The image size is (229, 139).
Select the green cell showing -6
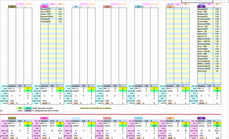pos(60,91)
